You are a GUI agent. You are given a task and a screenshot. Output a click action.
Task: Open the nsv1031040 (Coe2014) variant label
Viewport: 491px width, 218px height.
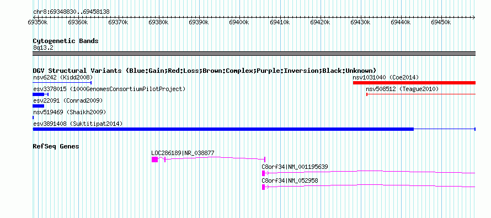pos(386,77)
